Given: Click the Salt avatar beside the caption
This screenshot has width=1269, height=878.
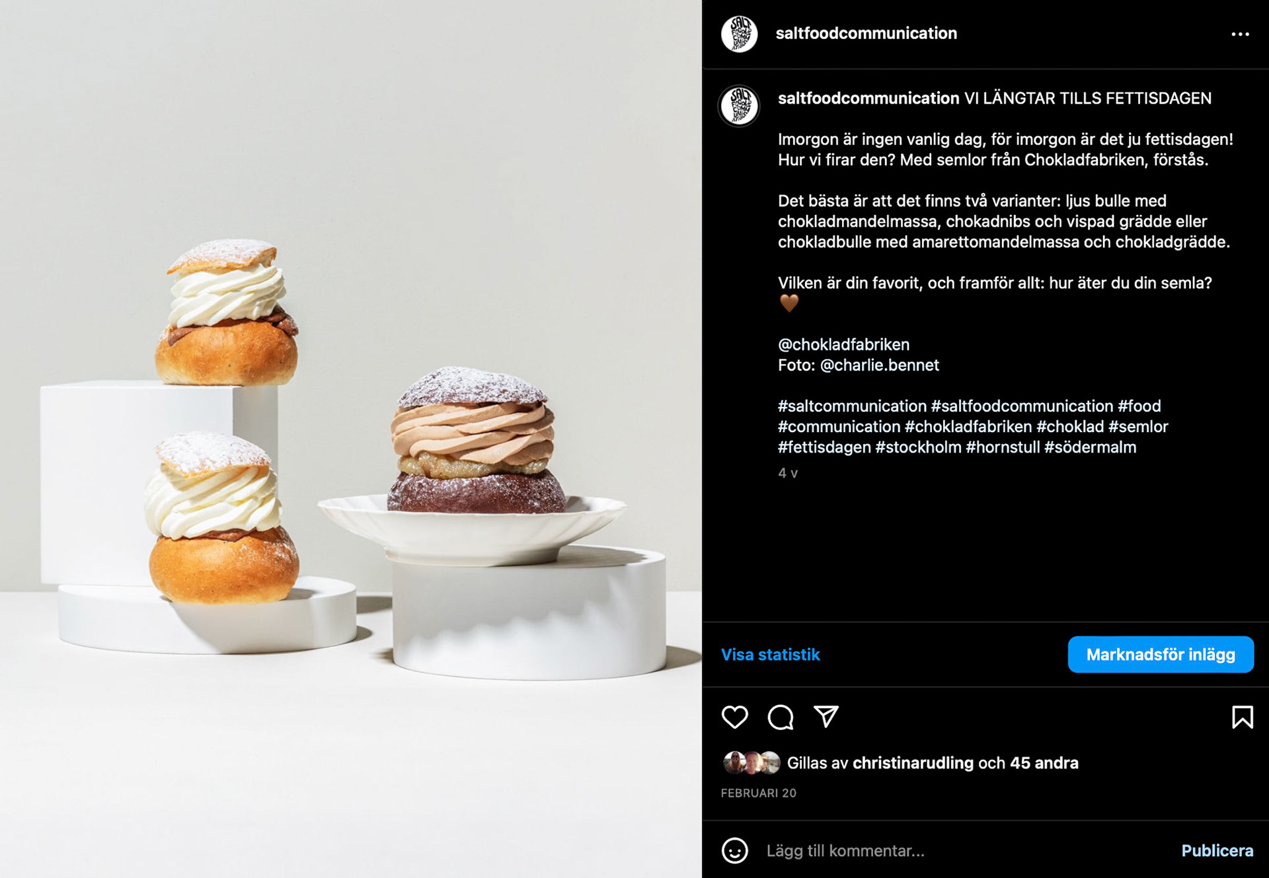Looking at the screenshot, I should coord(739,106).
